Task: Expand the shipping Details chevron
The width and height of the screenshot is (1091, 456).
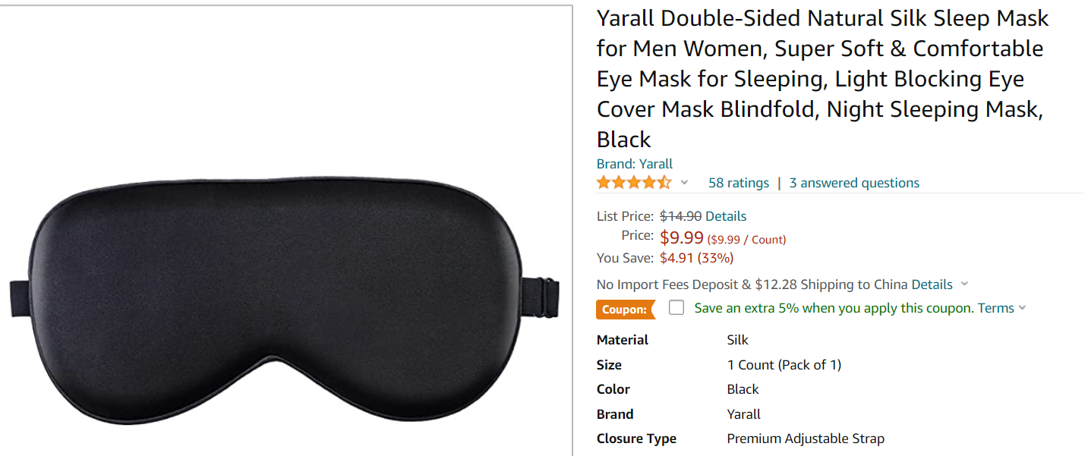Action: pyautogui.click(x=964, y=285)
